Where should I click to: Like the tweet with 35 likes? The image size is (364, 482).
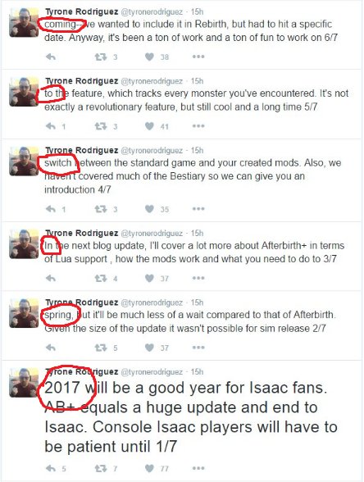coord(149,209)
